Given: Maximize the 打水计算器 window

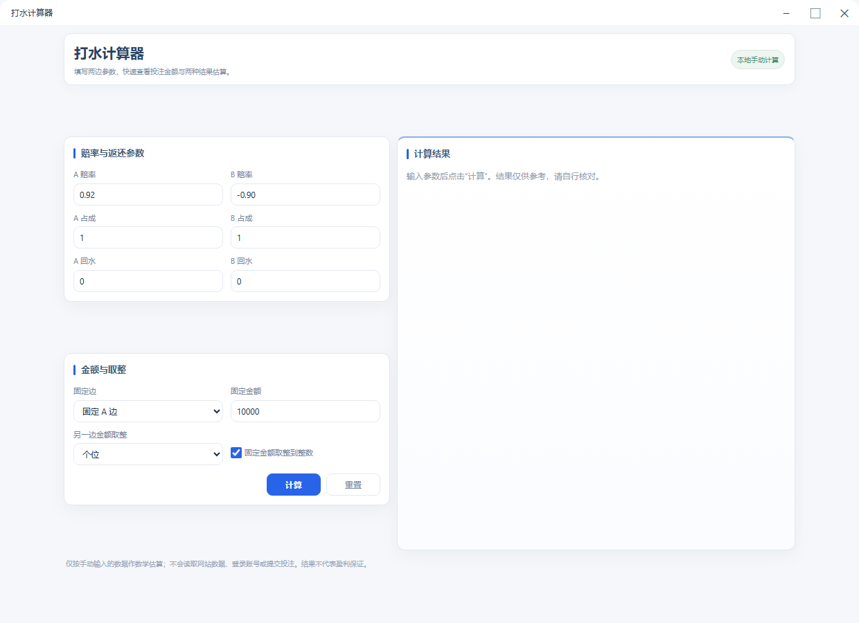Looking at the screenshot, I should tap(815, 13).
